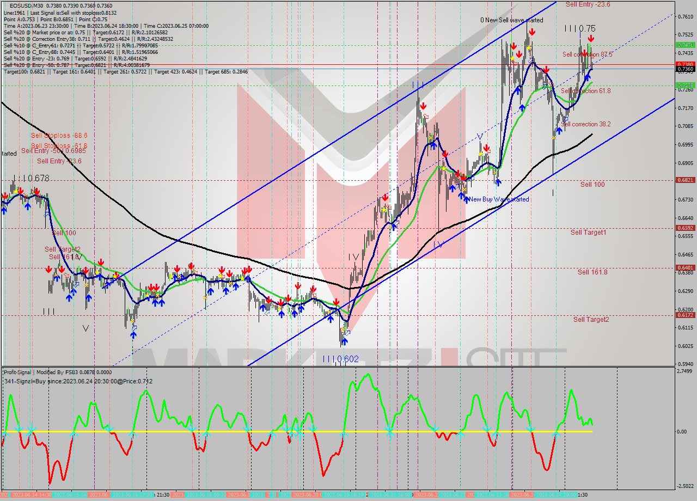The width and height of the screenshot is (697, 501).
Task: Click the green 0.7471 price tag
Action: click(684, 45)
